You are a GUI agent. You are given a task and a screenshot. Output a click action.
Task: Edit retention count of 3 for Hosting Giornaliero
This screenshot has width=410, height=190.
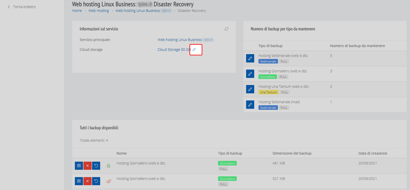coord(250,74)
